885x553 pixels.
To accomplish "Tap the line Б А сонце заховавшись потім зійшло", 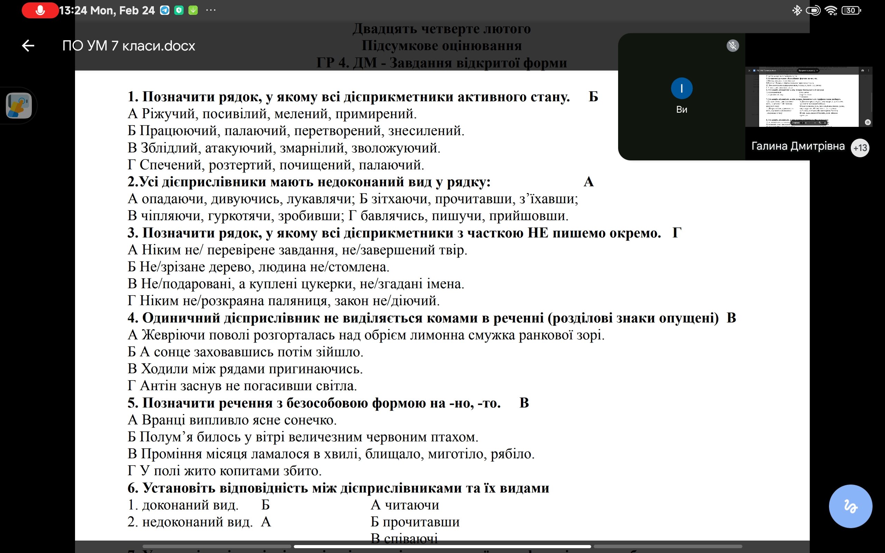I will pos(245,352).
